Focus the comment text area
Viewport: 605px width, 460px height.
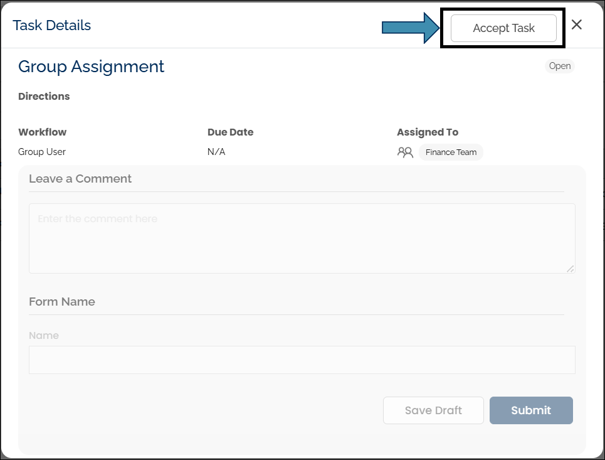pos(302,238)
